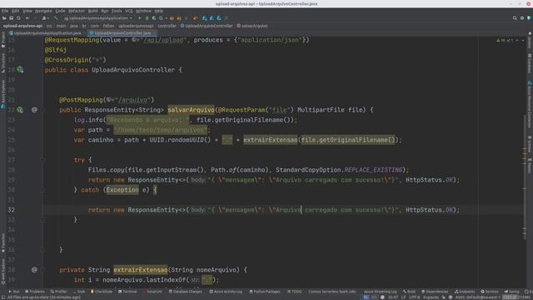
Task: Click the @ gutter marker at line 22
Action: tap(34, 109)
